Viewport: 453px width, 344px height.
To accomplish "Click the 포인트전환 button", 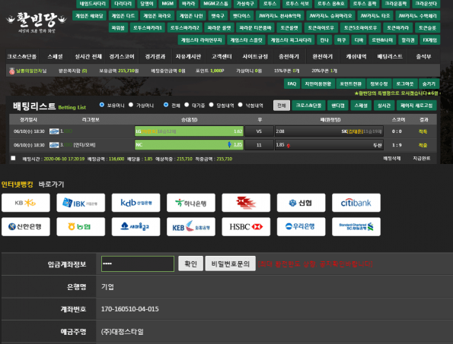I will pos(350,84).
